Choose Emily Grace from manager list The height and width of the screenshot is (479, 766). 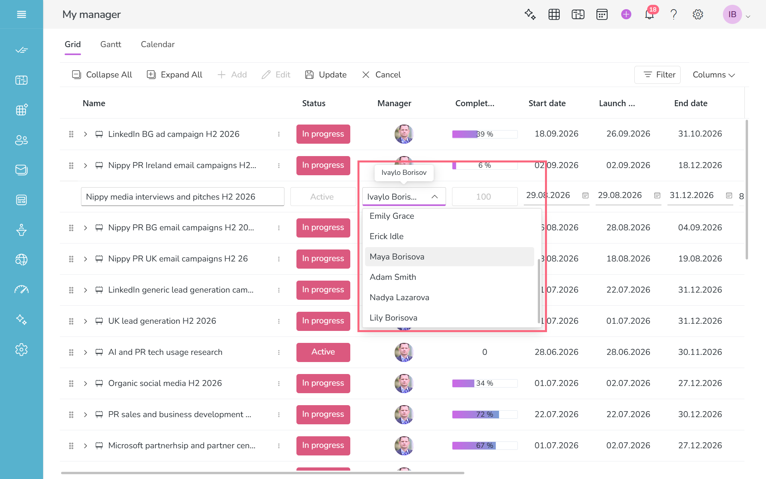pos(449,216)
